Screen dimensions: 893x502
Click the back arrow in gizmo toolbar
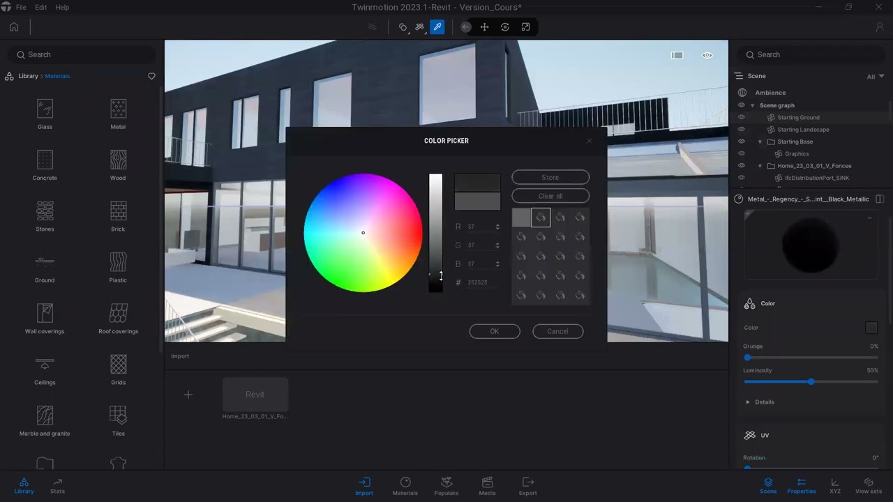pyautogui.click(x=466, y=27)
